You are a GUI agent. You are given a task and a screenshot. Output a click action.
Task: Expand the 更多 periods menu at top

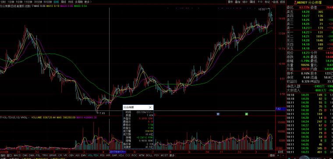coord(88,2)
